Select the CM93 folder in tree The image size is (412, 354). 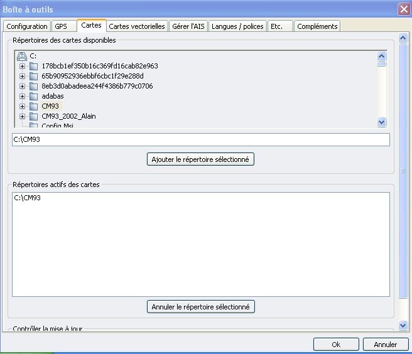click(x=50, y=106)
